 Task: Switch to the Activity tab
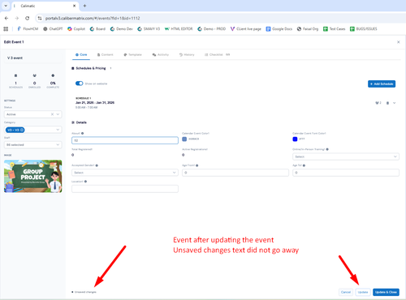click(x=161, y=54)
